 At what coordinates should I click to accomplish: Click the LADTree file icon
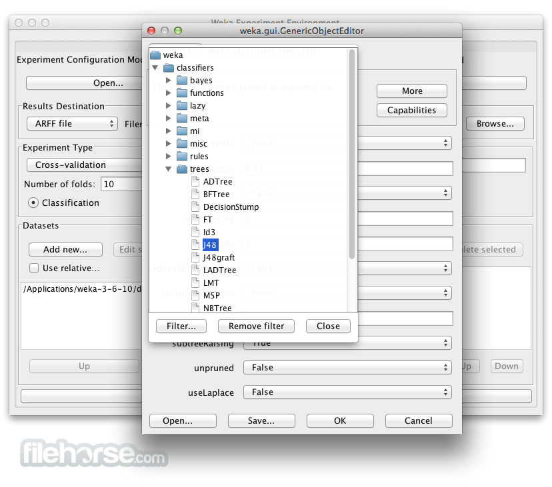[x=195, y=270]
